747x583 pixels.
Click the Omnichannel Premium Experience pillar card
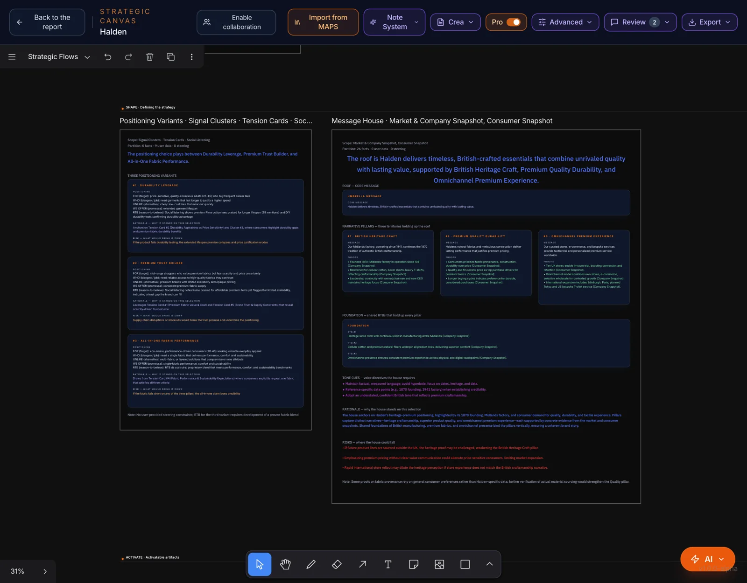(584, 267)
